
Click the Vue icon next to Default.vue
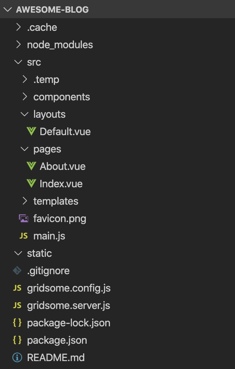31,132
